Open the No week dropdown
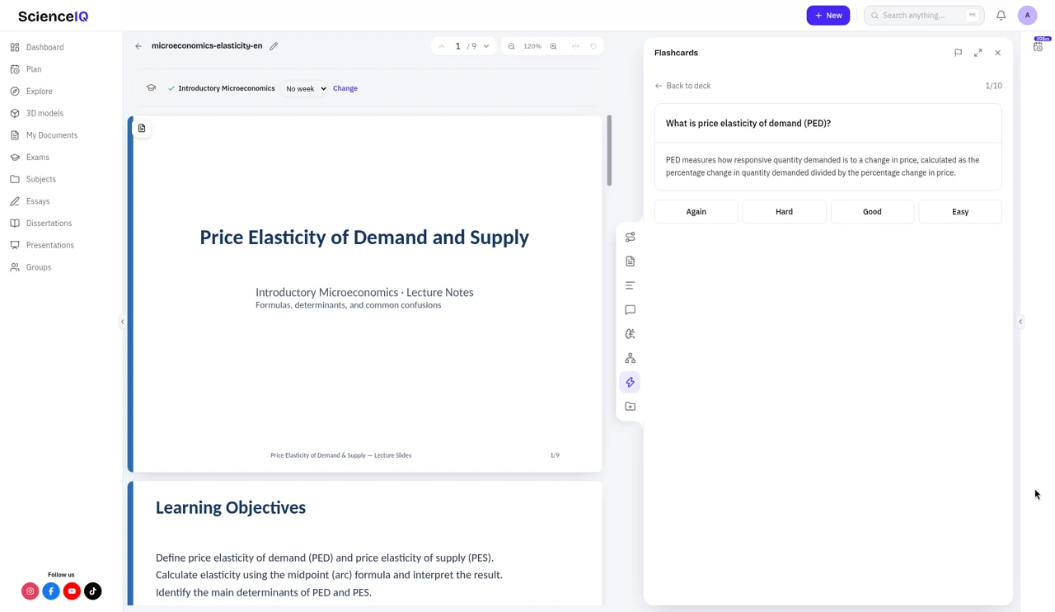This screenshot has height=612, width=1055. pos(305,88)
